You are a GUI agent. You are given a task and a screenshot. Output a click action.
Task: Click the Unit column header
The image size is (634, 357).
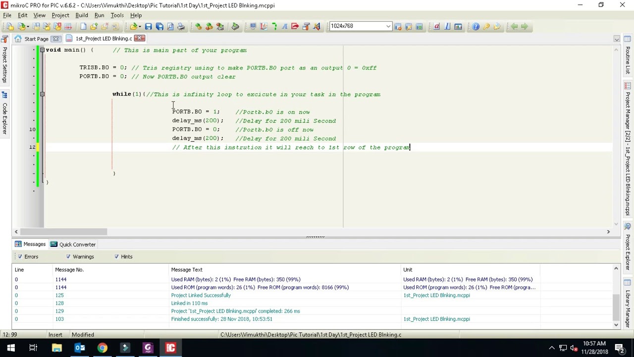pyautogui.click(x=471, y=270)
